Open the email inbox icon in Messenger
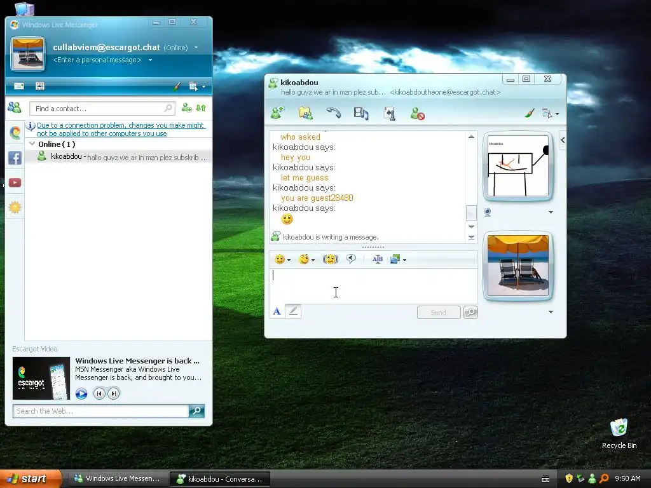Image resolution: width=651 pixels, height=488 pixels. tap(18, 86)
